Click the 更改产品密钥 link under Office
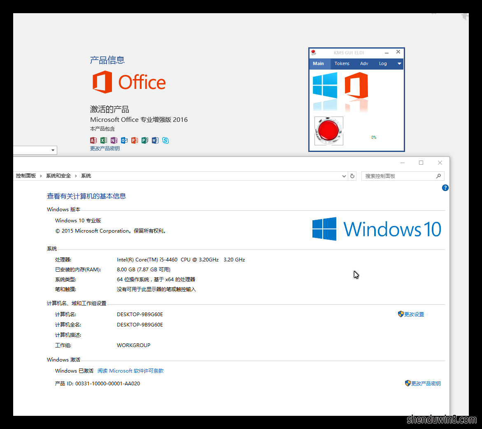Image resolution: width=482 pixels, height=429 pixels. 105,148
